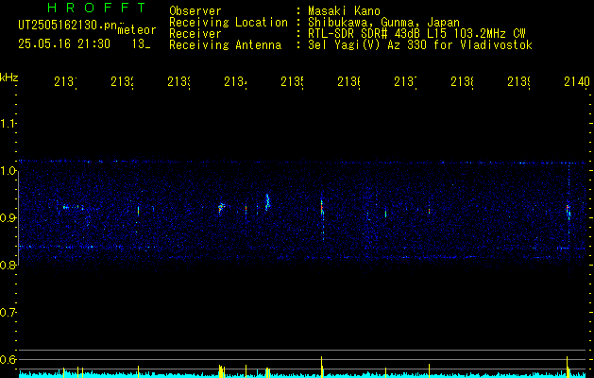Click the count value '13_' beside the date

141,44
